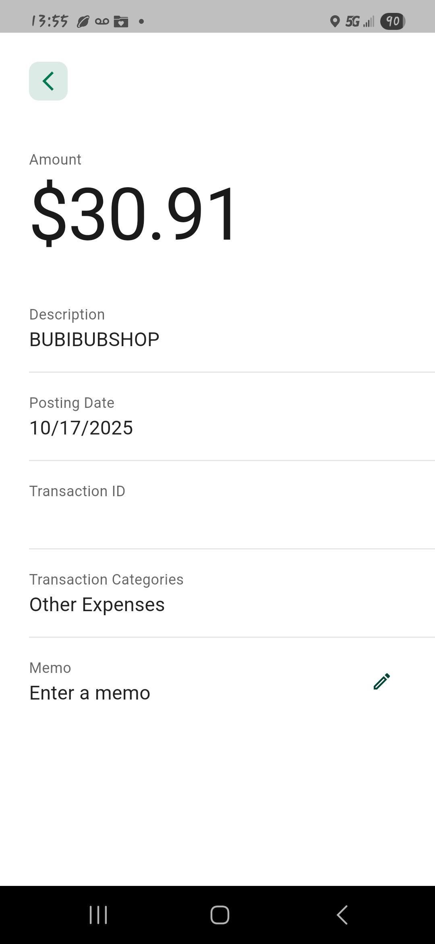Tap the notification dot in status bar
This screenshot has height=944, width=435.
pos(141,21)
